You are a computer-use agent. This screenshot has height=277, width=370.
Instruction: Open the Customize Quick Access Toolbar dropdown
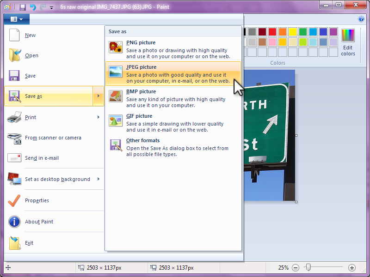[51, 7]
